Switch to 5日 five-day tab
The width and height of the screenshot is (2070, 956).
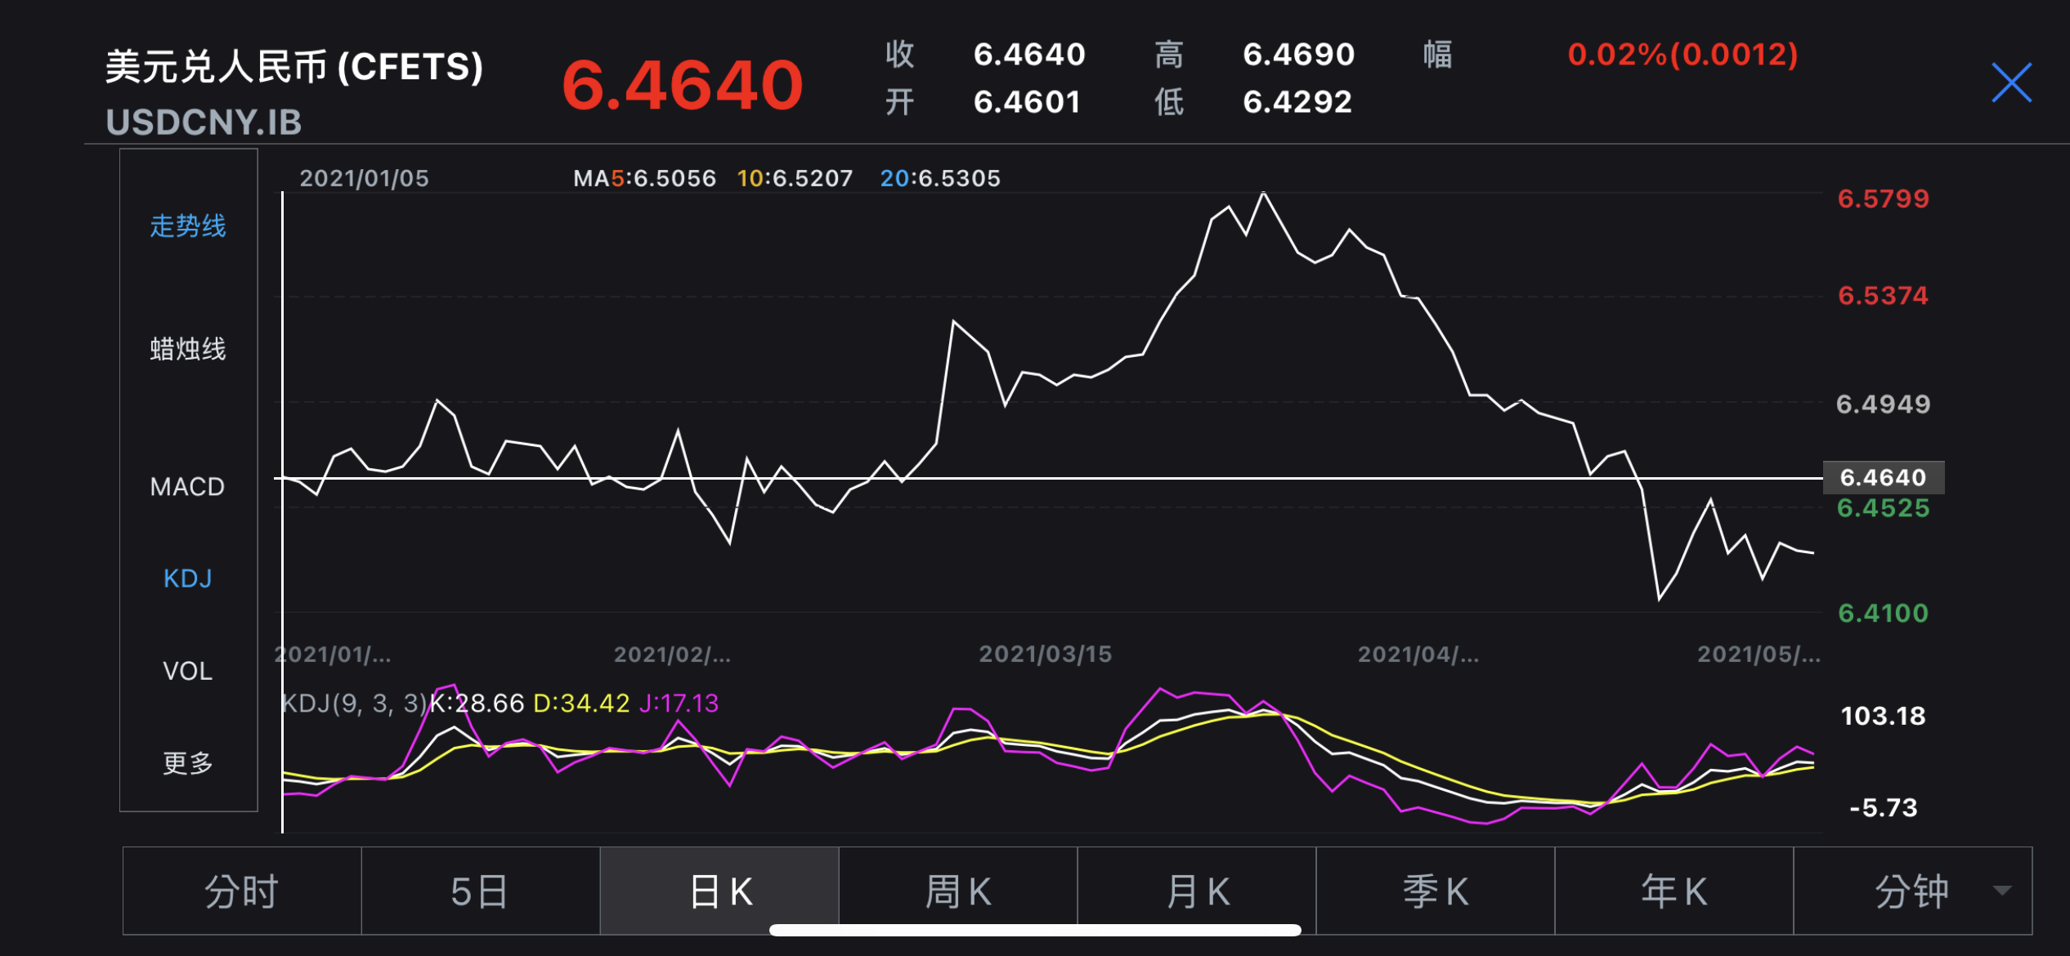[x=481, y=891]
